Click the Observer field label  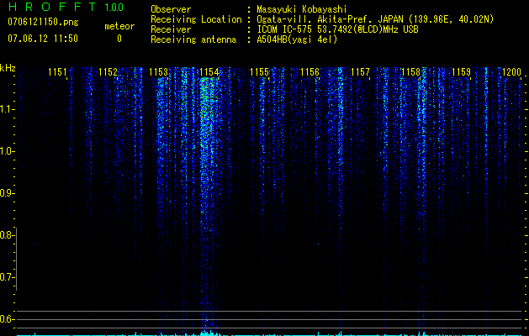click(x=171, y=9)
